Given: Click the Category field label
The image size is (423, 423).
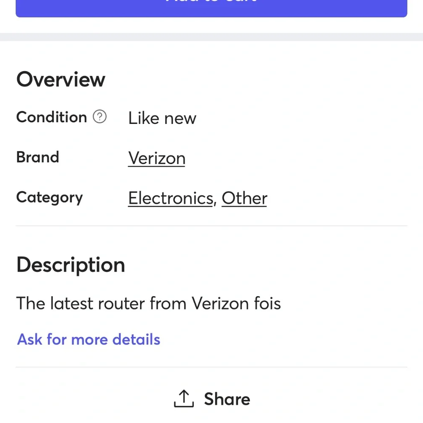Looking at the screenshot, I should 49,198.
